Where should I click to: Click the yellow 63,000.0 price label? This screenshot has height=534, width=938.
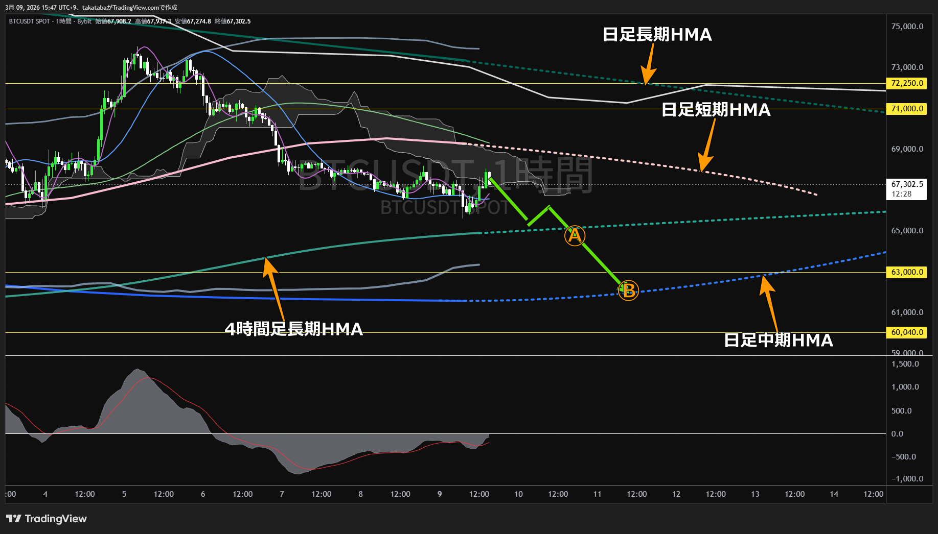907,272
